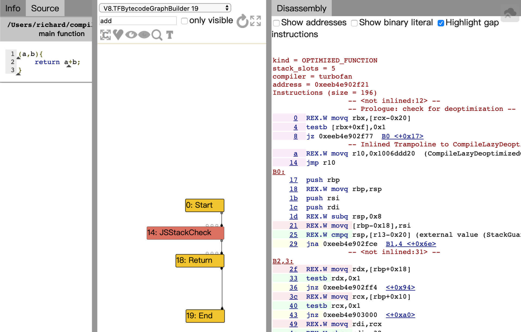Select the Source tab
The width and height of the screenshot is (521, 332).
[x=45, y=8]
